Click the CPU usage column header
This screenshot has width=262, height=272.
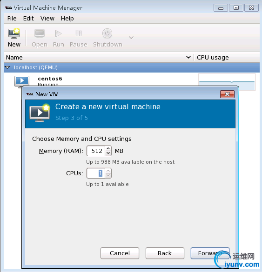pos(227,57)
